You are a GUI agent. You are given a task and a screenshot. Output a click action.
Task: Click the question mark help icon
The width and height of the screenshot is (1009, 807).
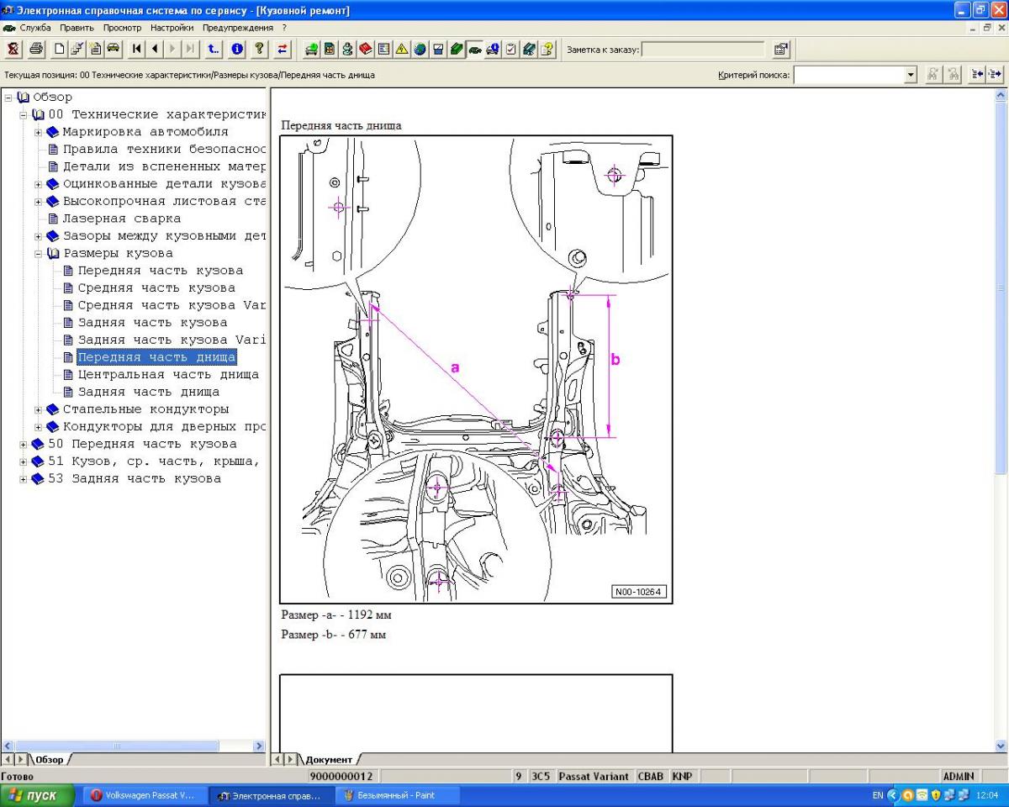point(260,50)
